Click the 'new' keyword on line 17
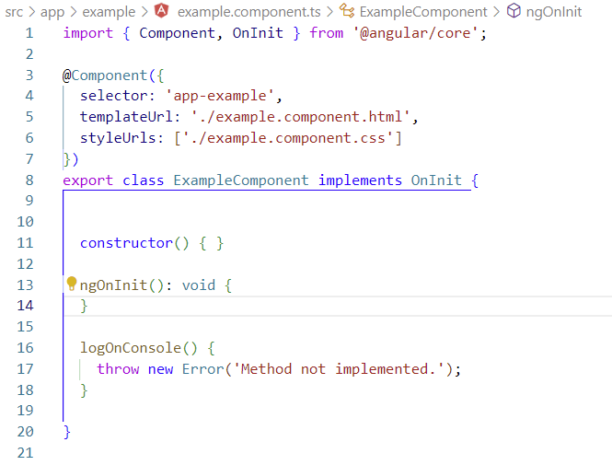Screen dimensions: 612x465 pyautogui.click(x=160, y=369)
